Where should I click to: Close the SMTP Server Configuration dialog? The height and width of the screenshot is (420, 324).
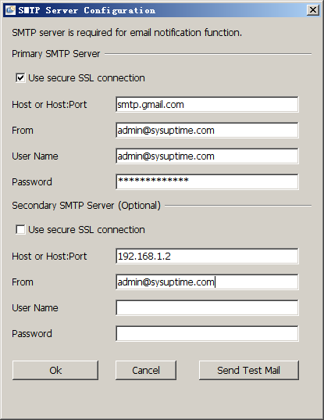coord(312,10)
